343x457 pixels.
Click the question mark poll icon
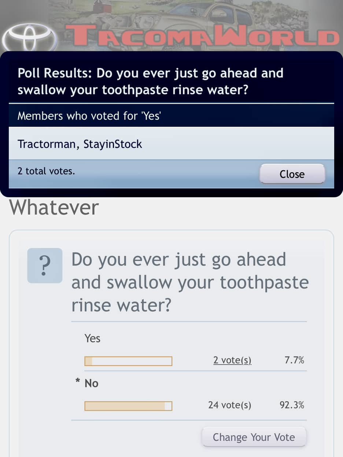pos(45,266)
